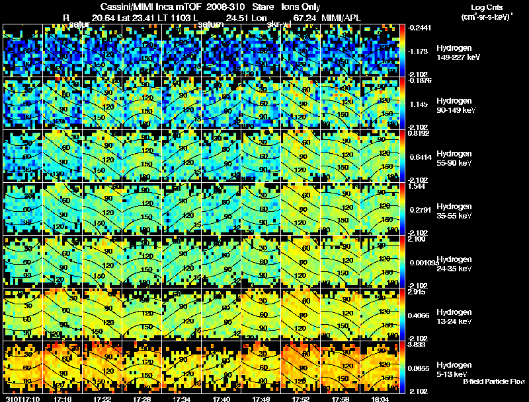Click the '17:16' time label

pyautogui.click(x=62, y=399)
